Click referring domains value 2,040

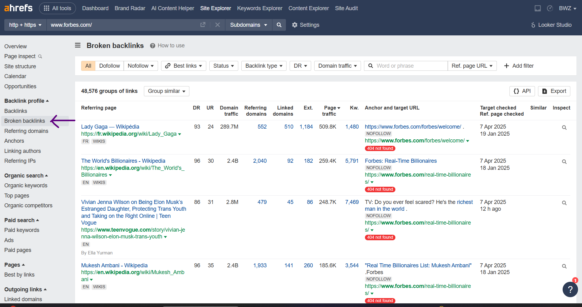coord(260,161)
